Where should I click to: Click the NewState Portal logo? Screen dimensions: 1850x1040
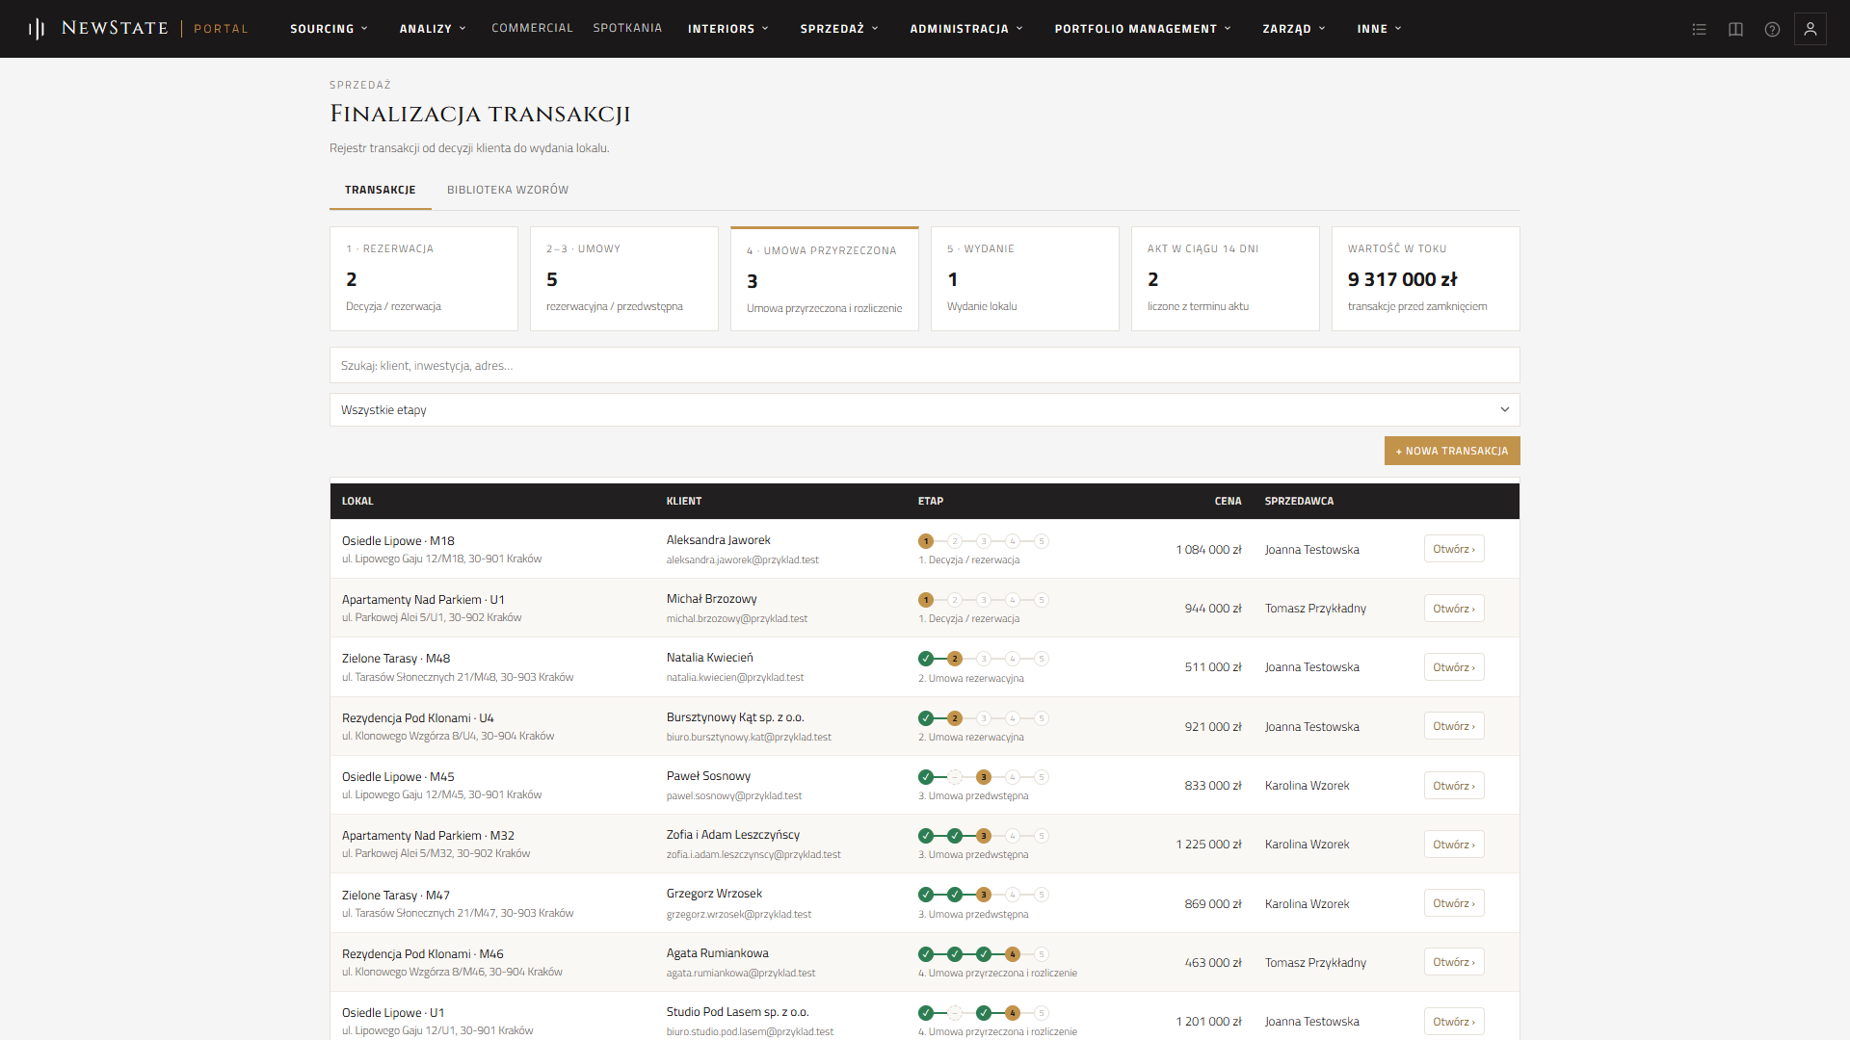[138, 29]
